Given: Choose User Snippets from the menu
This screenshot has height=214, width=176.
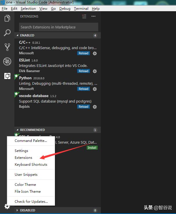Looking at the screenshot, I should 31,175.
